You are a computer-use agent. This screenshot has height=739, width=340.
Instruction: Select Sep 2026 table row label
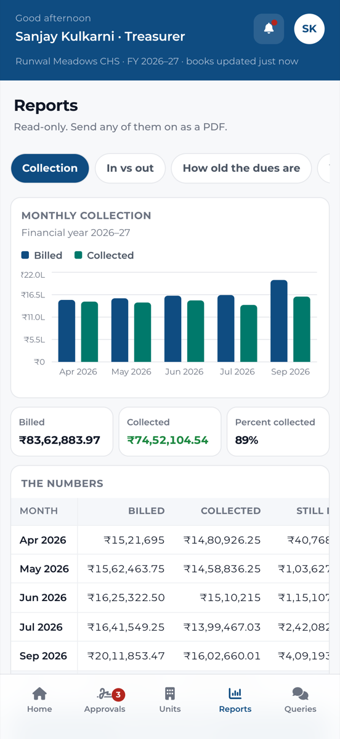pos(43,656)
